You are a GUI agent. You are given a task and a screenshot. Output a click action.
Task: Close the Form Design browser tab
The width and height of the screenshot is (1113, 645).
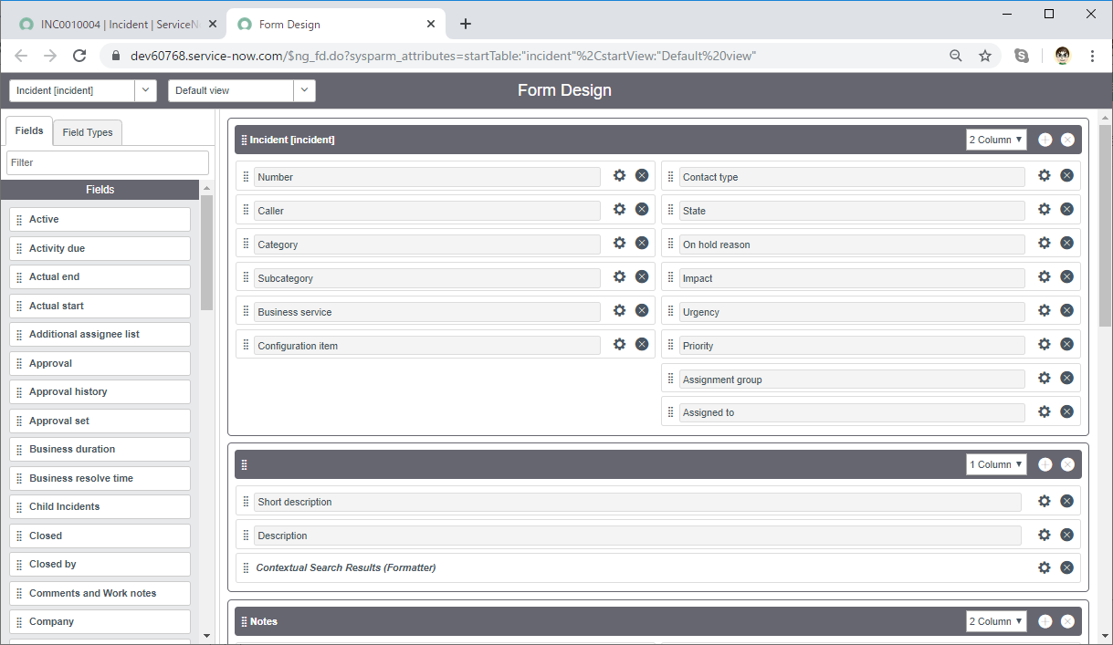pyautogui.click(x=431, y=25)
